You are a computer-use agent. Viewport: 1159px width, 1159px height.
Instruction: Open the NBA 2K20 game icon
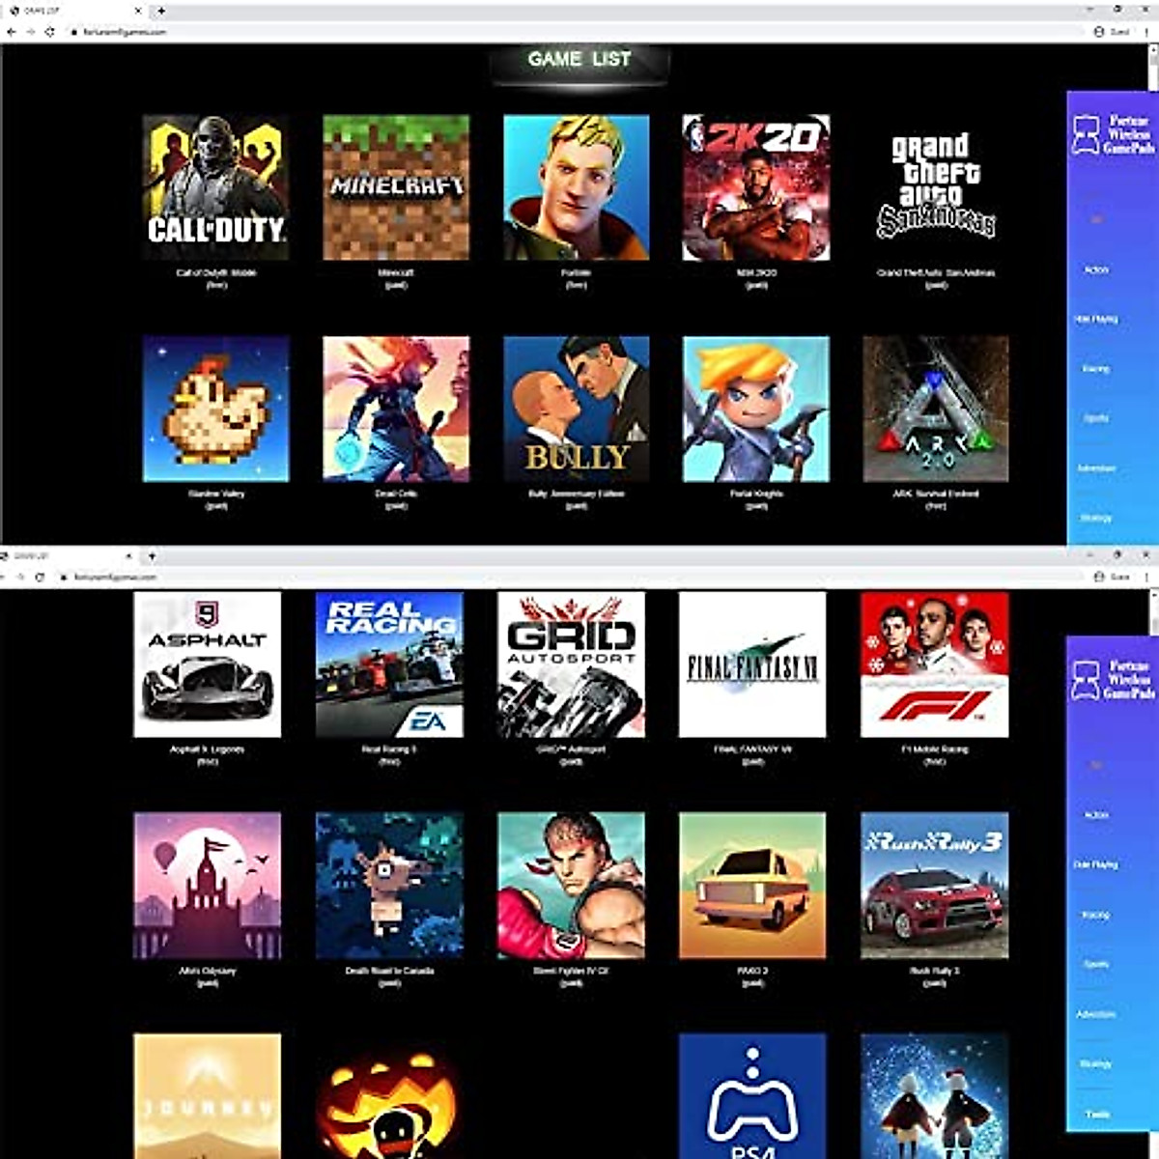point(755,187)
